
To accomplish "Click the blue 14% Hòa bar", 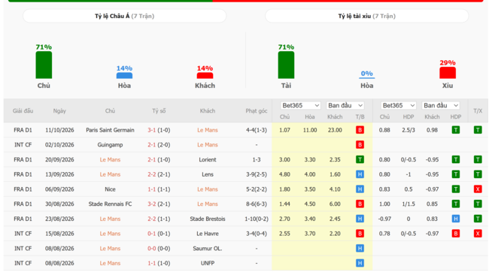I will click(124, 75).
